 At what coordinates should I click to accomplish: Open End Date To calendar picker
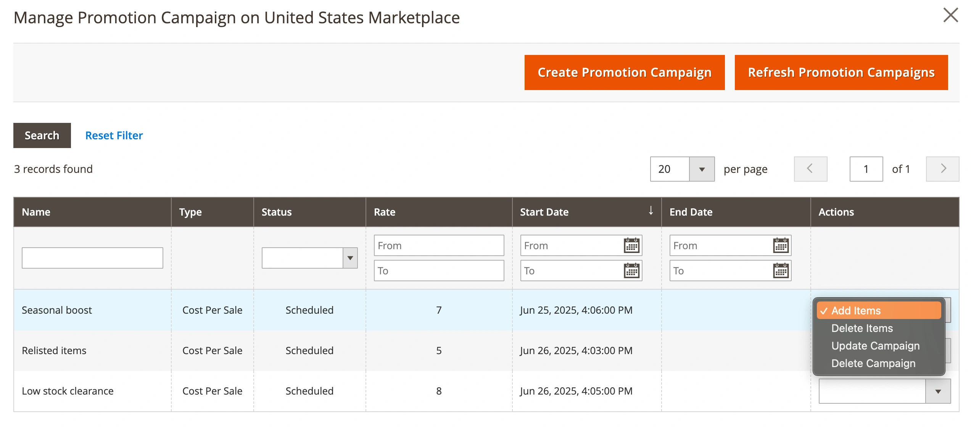[781, 271]
